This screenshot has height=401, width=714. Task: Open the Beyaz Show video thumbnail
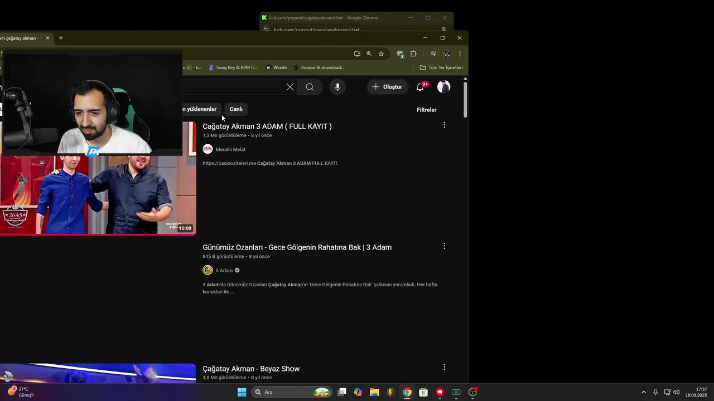(98, 373)
